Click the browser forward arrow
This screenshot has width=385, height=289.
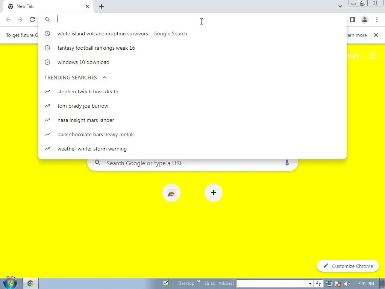pyautogui.click(x=20, y=20)
